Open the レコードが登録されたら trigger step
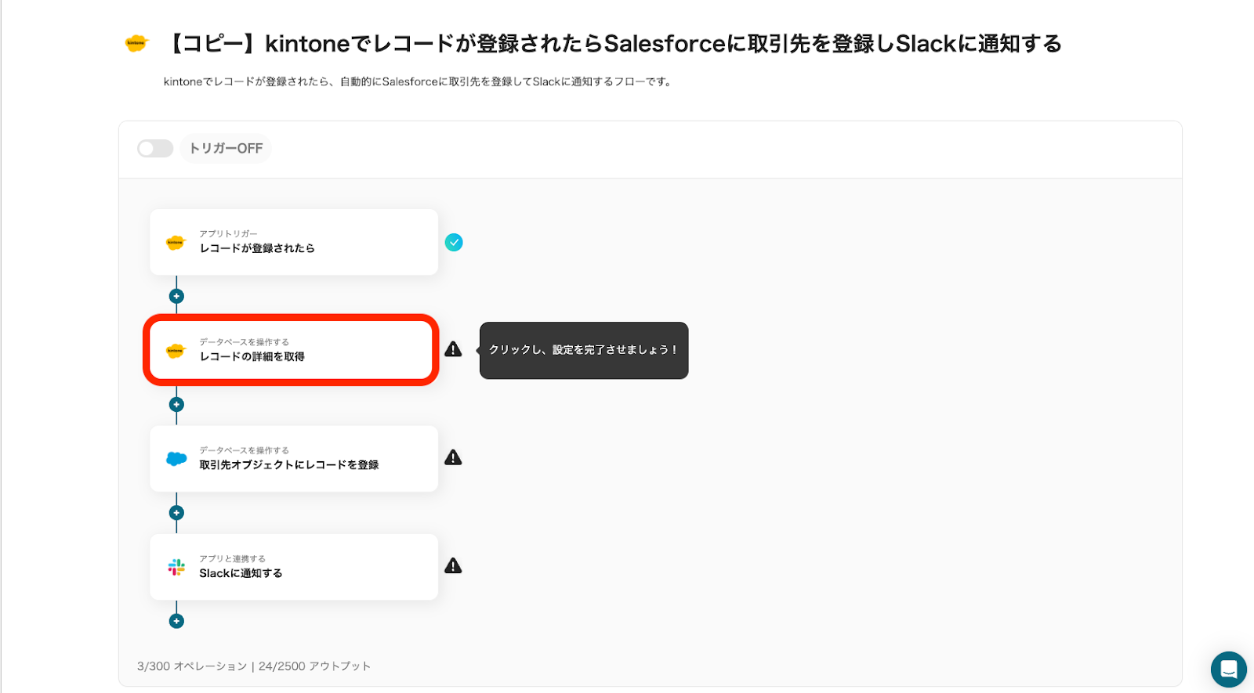Image resolution: width=1254 pixels, height=693 pixels. 294,242
